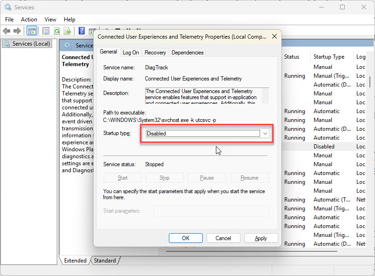This screenshot has width=375, height=276.
Task: Click Cancel in the Properties dialog
Action: click(223, 238)
